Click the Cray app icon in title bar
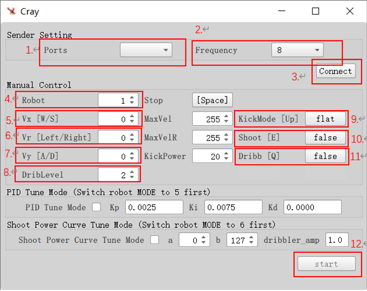Viewport: 367px width, 291px height. point(12,11)
